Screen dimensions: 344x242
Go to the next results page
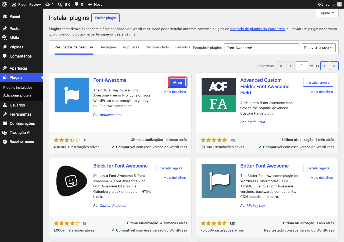click(x=325, y=66)
